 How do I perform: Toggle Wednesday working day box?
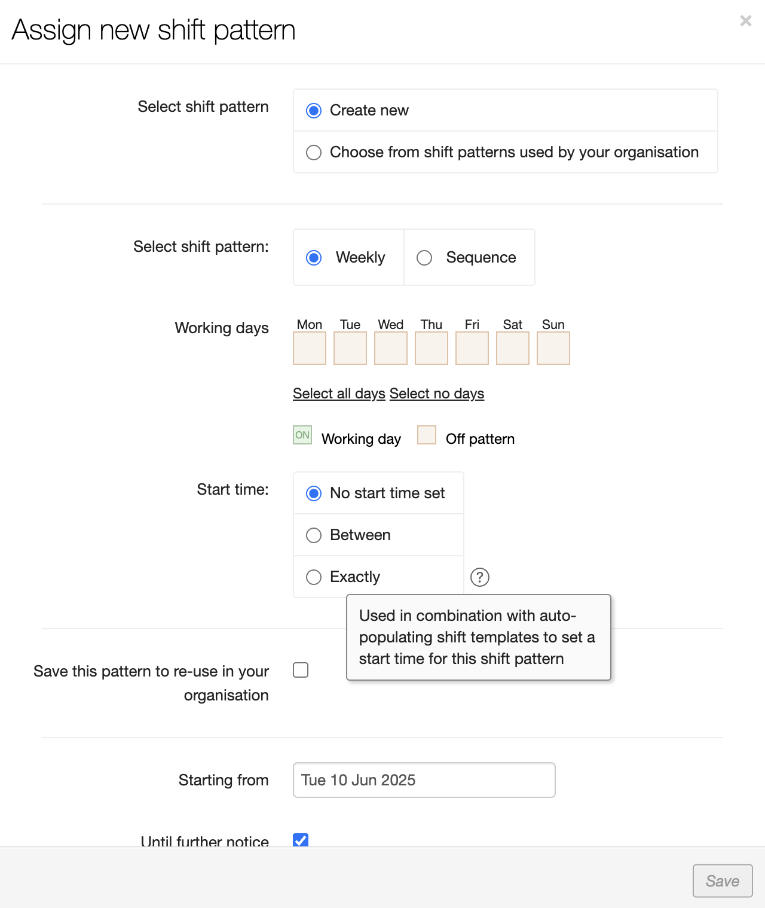(390, 348)
